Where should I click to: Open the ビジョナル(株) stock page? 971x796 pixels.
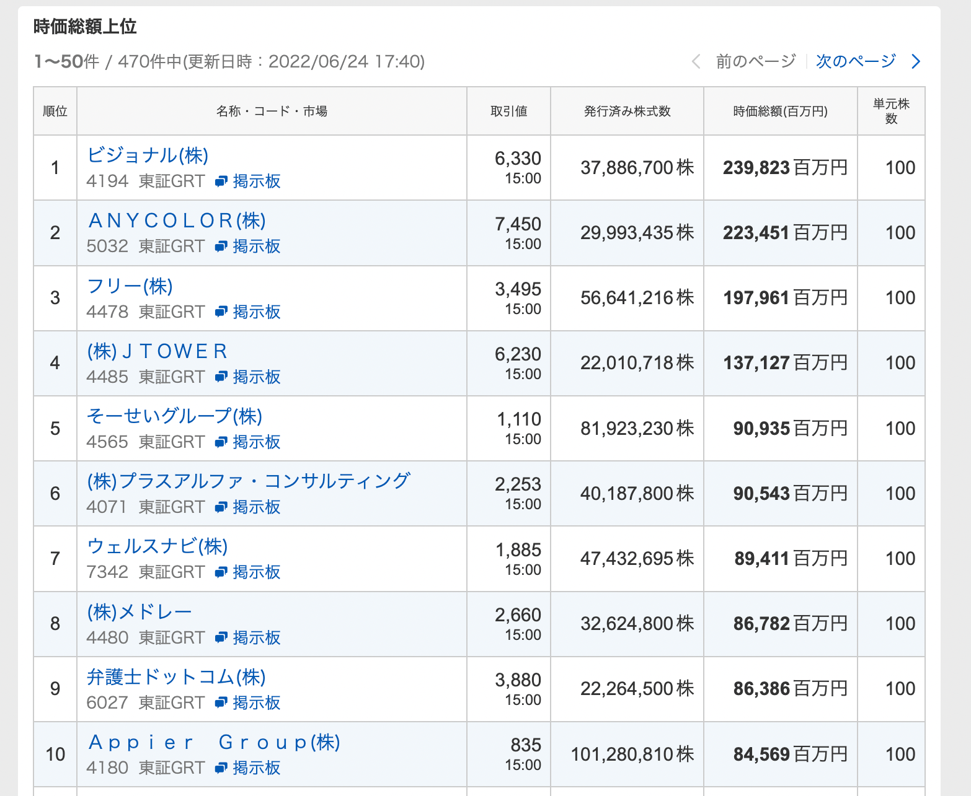pos(148,155)
